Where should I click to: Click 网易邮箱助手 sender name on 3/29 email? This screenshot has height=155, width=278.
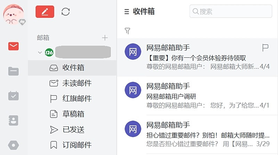pos(168,125)
